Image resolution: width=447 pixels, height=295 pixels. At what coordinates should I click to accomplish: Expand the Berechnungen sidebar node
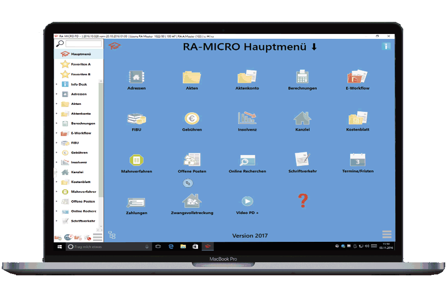pyautogui.click(x=56, y=123)
